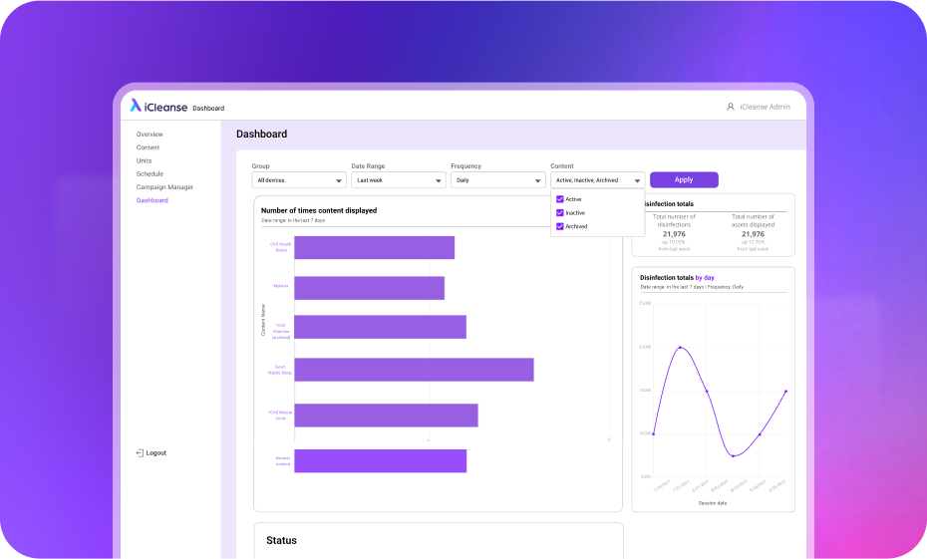The image size is (927, 559).
Task: Click the Logout door icon
Action: pyautogui.click(x=140, y=452)
